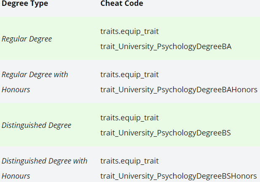This screenshot has width=260, height=182.
Task: Select the trait_University_PsychologyDegreeBS cheat code
Action: 165,133
